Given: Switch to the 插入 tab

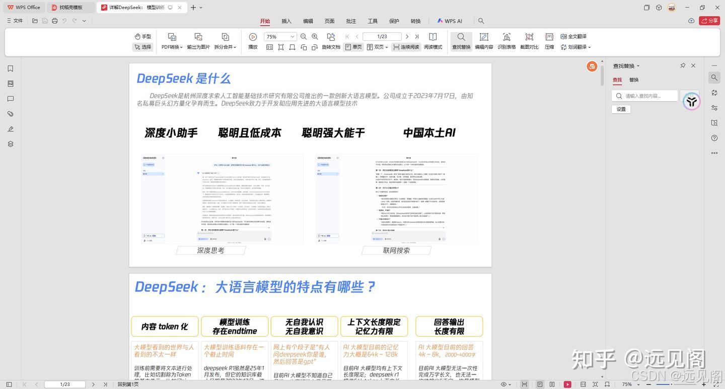Looking at the screenshot, I should (x=286, y=21).
